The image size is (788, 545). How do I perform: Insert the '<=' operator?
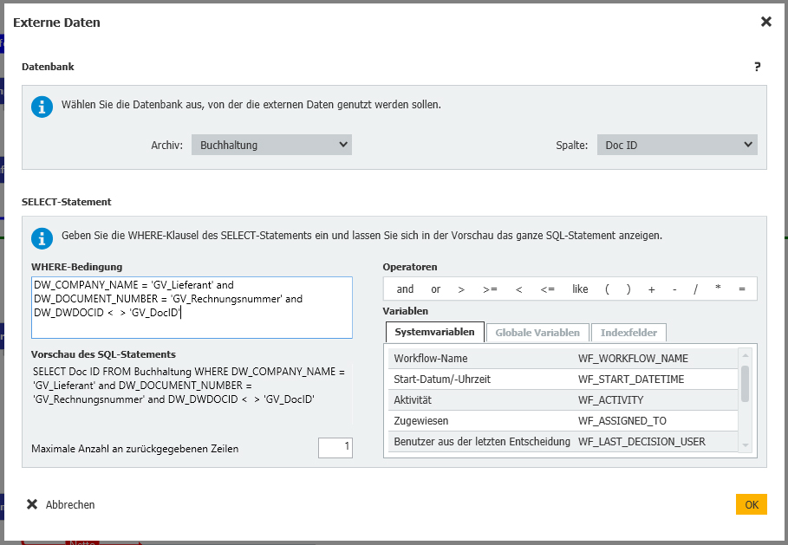(547, 289)
